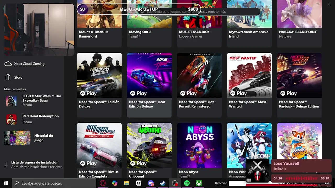Open File Explorer from taskbar
This screenshot has height=188, width=335.
[x=127, y=183]
